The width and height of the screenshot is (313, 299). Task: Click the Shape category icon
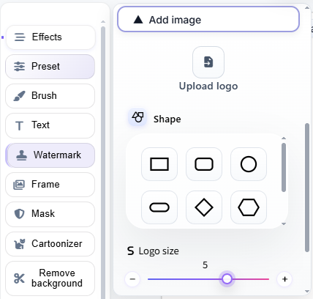[x=137, y=117]
